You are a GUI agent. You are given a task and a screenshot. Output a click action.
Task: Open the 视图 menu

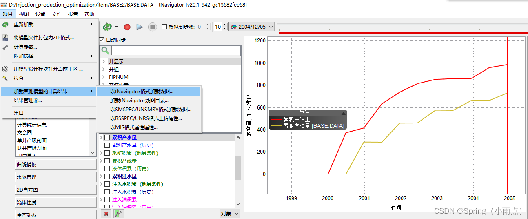(x=24, y=14)
